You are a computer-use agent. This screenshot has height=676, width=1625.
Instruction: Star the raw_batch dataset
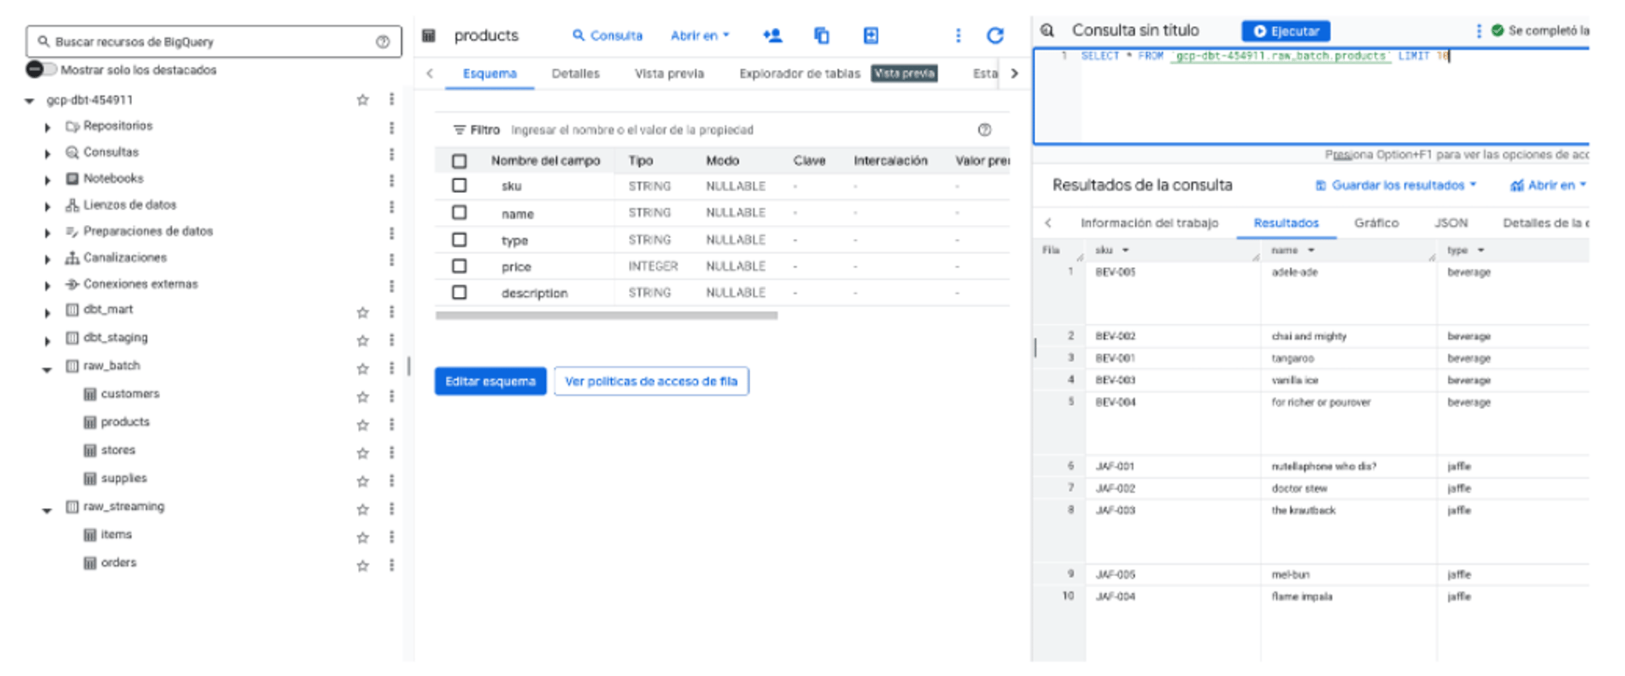click(x=363, y=369)
